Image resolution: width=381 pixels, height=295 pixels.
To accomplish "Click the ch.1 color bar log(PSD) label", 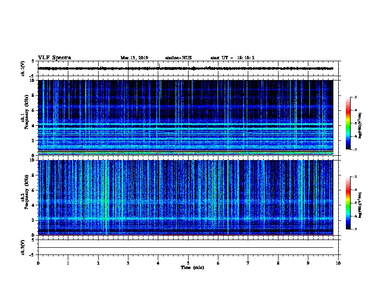I will tap(360, 125).
